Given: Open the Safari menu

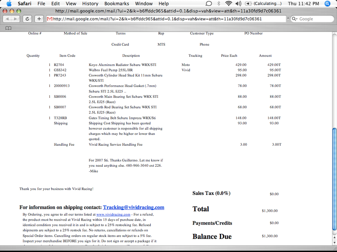Looking at the screenshot, I should (24, 4).
